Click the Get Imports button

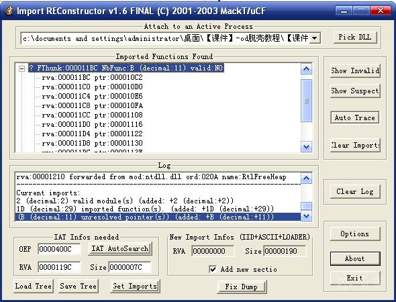click(x=135, y=287)
